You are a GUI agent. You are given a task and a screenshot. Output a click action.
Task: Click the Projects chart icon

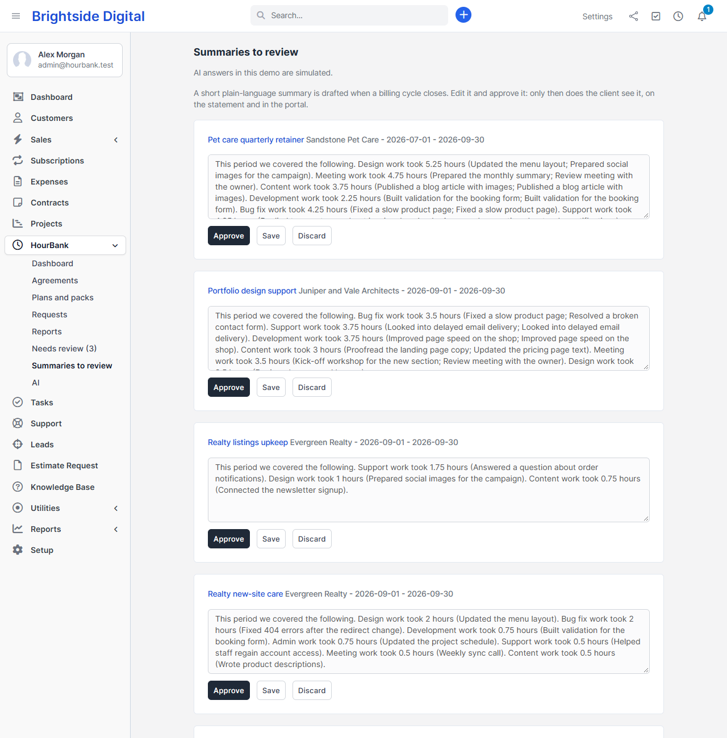(18, 224)
